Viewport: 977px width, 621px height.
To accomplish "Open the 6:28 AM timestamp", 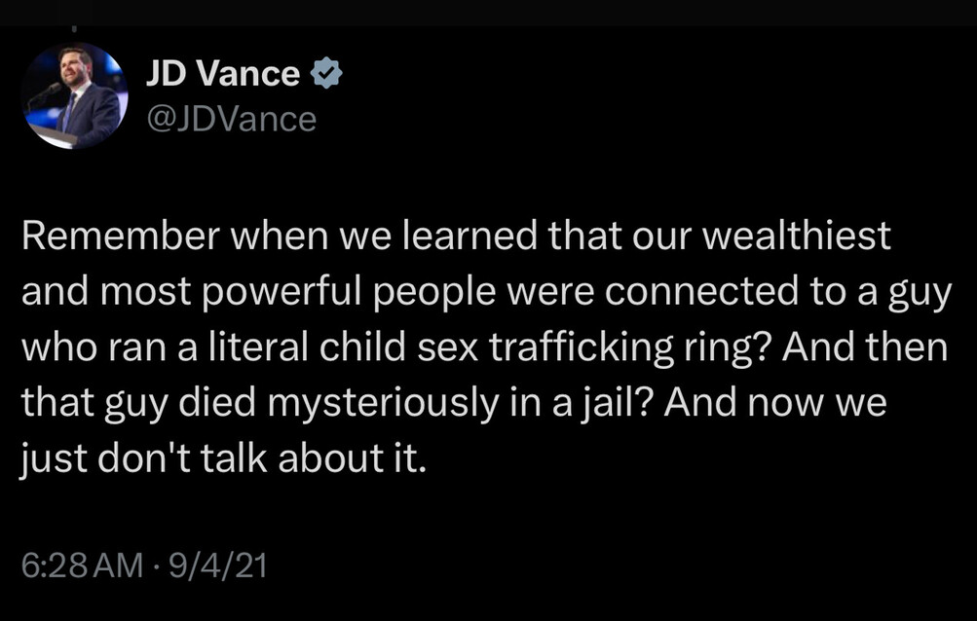I will click(82, 565).
